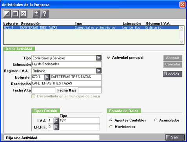The image size is (187, 142).
Task: Click the Régimen I.V.A. column header
Action: click(158, 23)
